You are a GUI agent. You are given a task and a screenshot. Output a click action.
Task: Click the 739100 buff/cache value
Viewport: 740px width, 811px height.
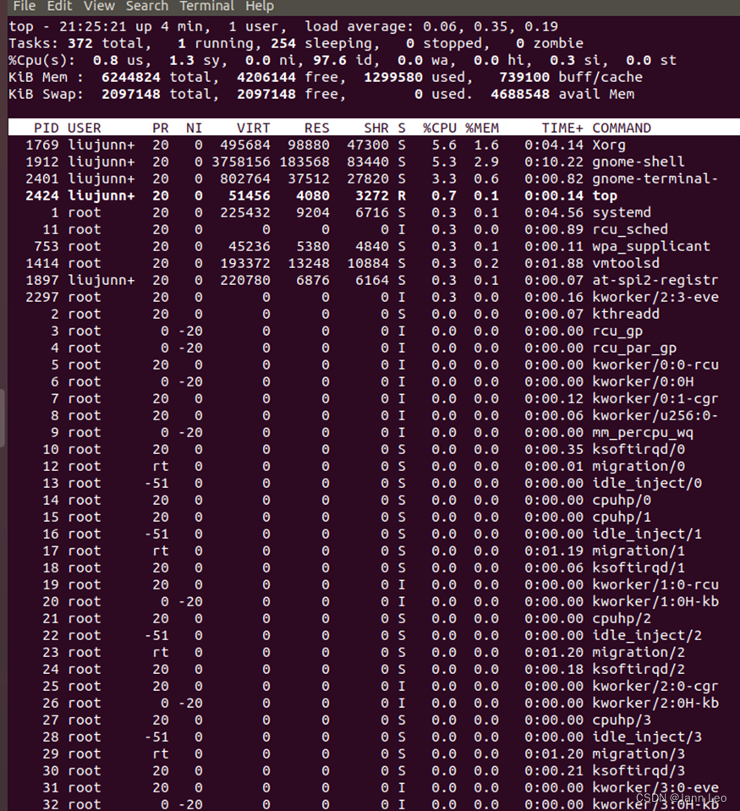(x=524, y=78)
